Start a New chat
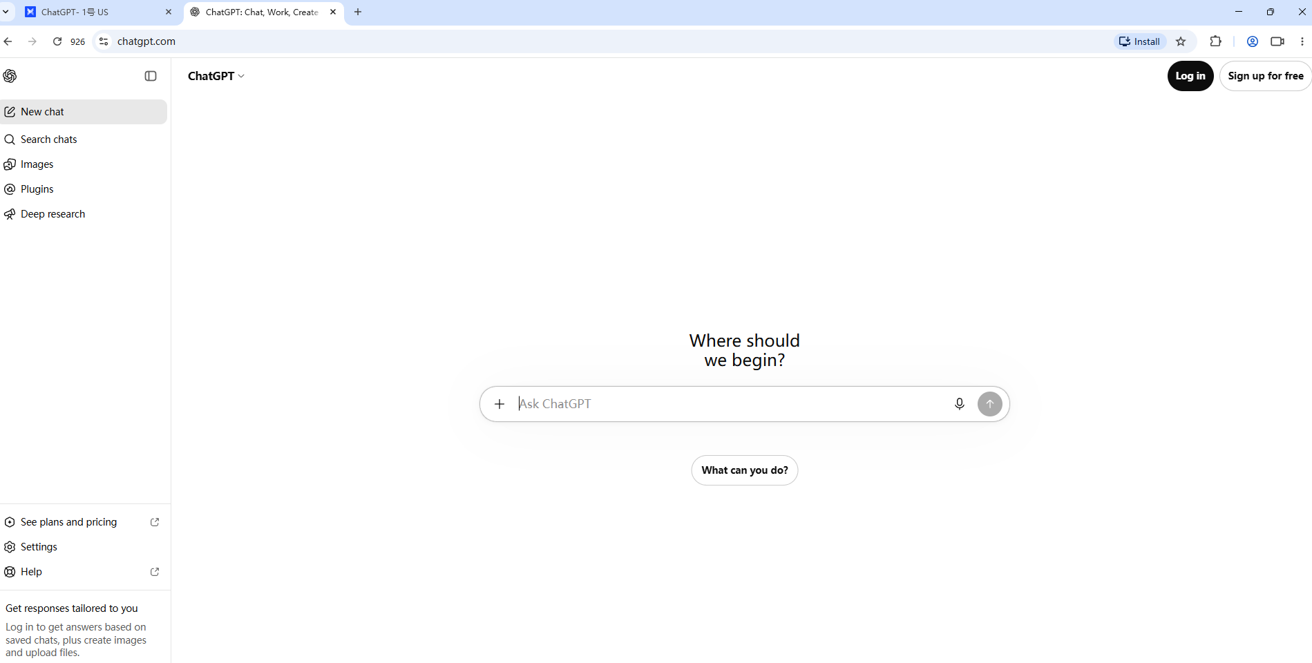 [84, 112]
